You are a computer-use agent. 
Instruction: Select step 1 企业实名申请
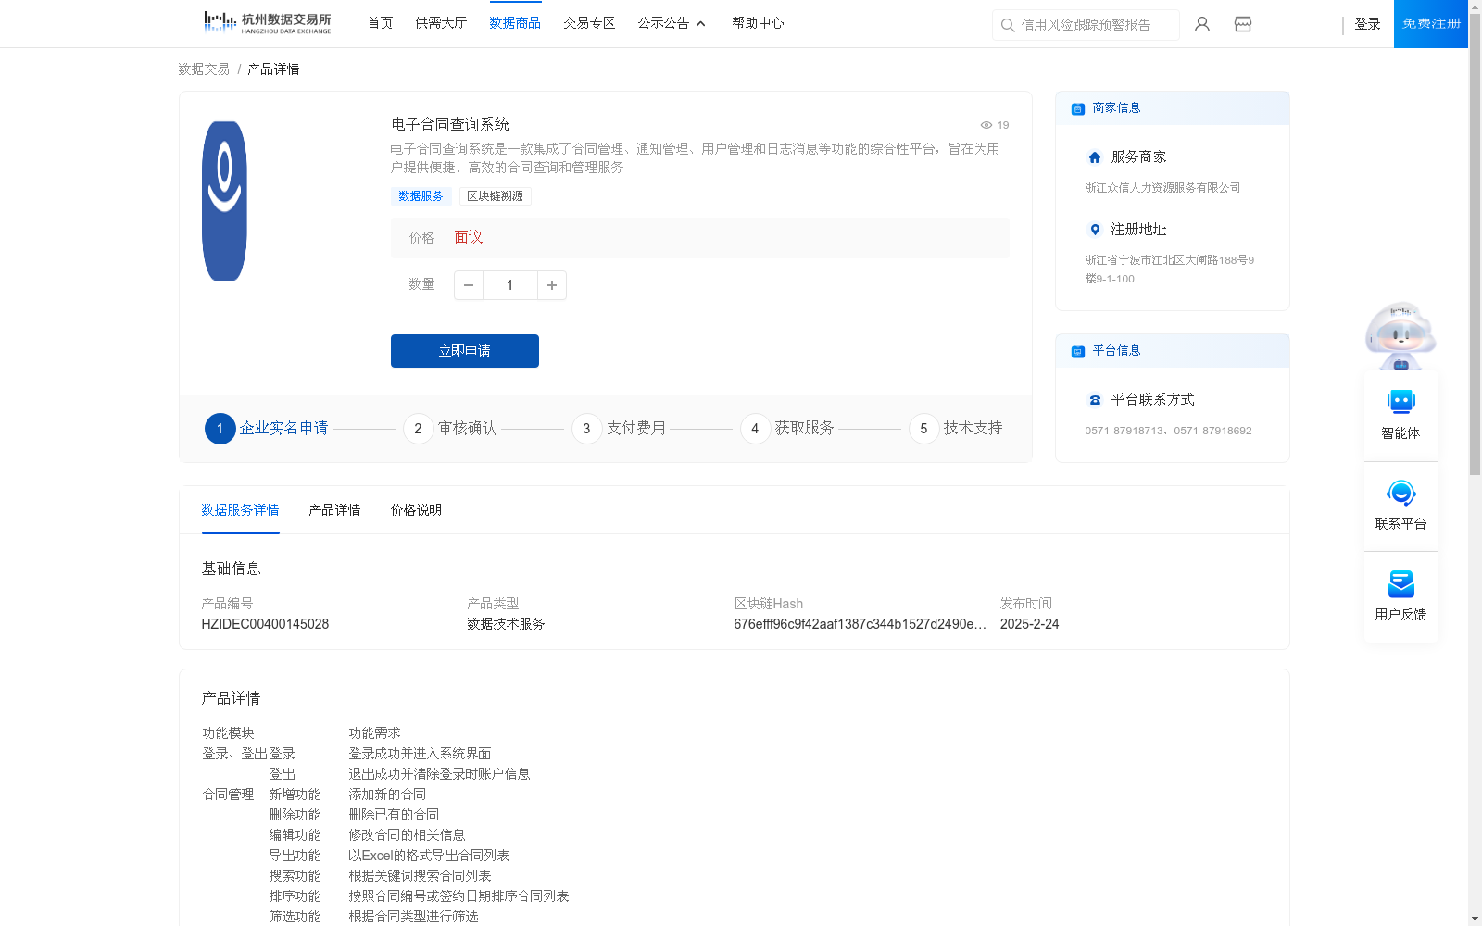click(x=267, y=429)
